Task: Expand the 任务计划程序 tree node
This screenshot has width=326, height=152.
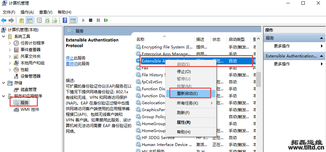Action: coord(10,43)
